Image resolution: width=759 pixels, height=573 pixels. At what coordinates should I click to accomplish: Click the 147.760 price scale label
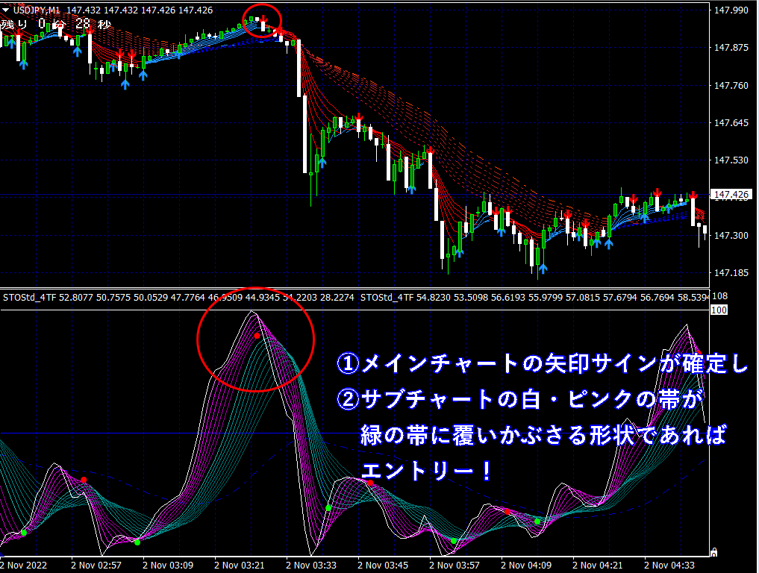pyautogui.click(x=731, y=85)
